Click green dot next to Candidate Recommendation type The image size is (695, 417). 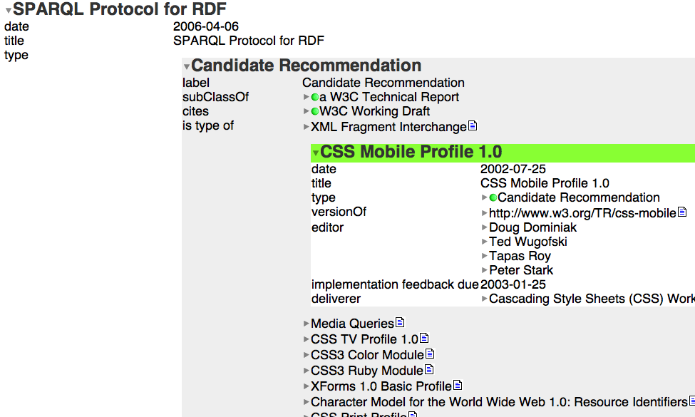[493, 197]
